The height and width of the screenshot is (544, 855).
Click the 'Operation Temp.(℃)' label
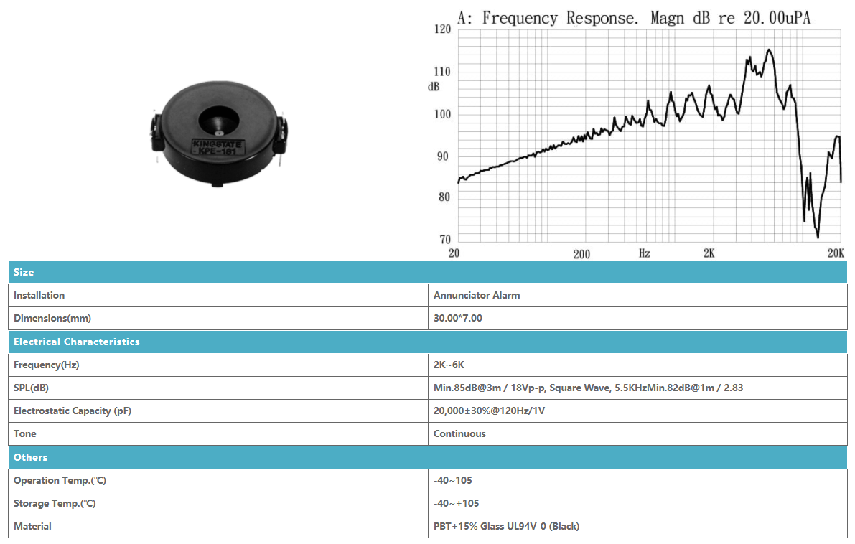[60, 481]
